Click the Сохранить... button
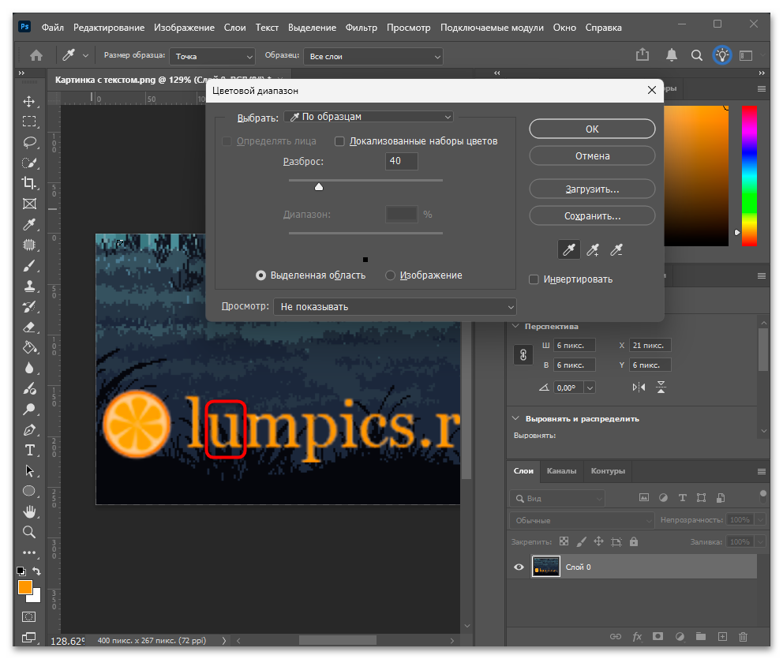Viewport: 783px width, 659px height. (x=592, y=215)
